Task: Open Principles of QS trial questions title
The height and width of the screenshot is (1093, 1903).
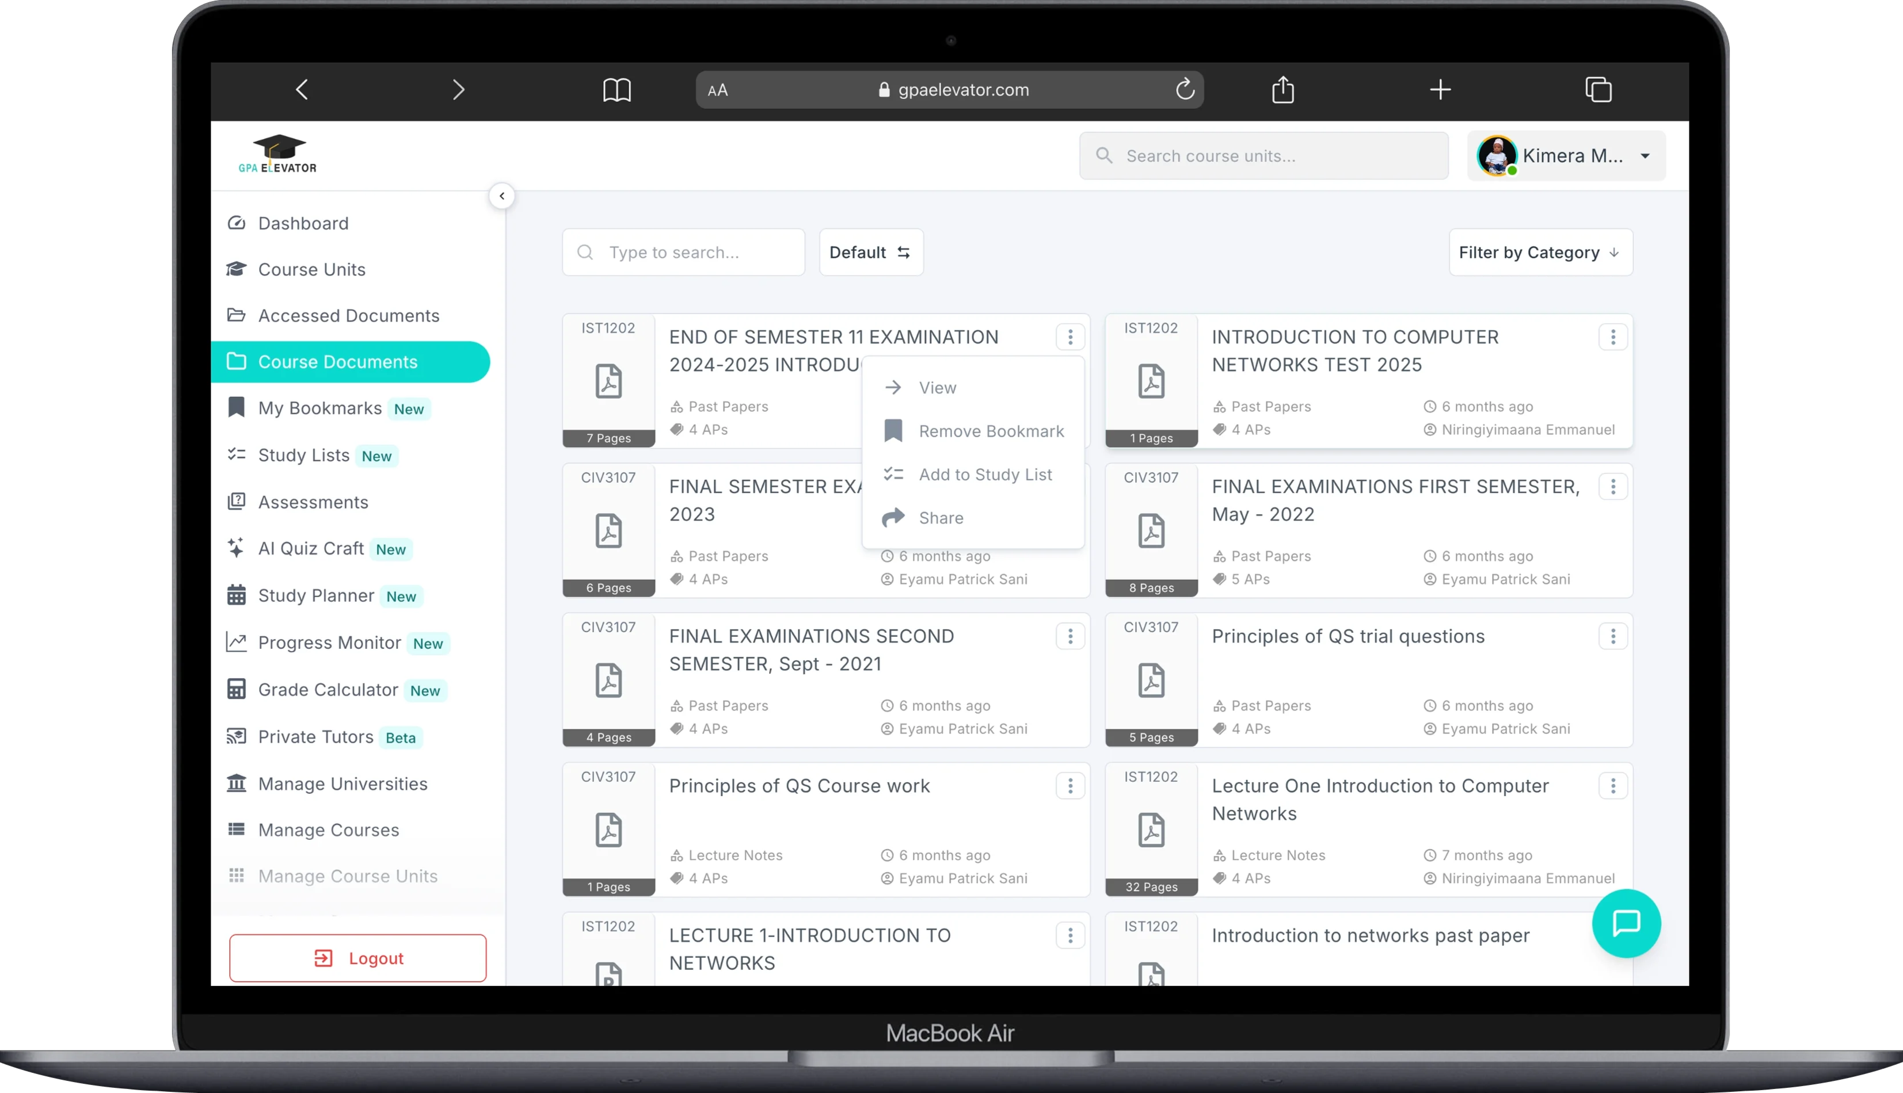Action: [x=1348, y=637]
